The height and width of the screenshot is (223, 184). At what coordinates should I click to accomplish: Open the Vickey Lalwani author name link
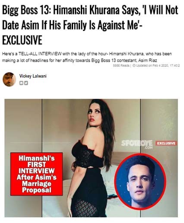(33, 76)
